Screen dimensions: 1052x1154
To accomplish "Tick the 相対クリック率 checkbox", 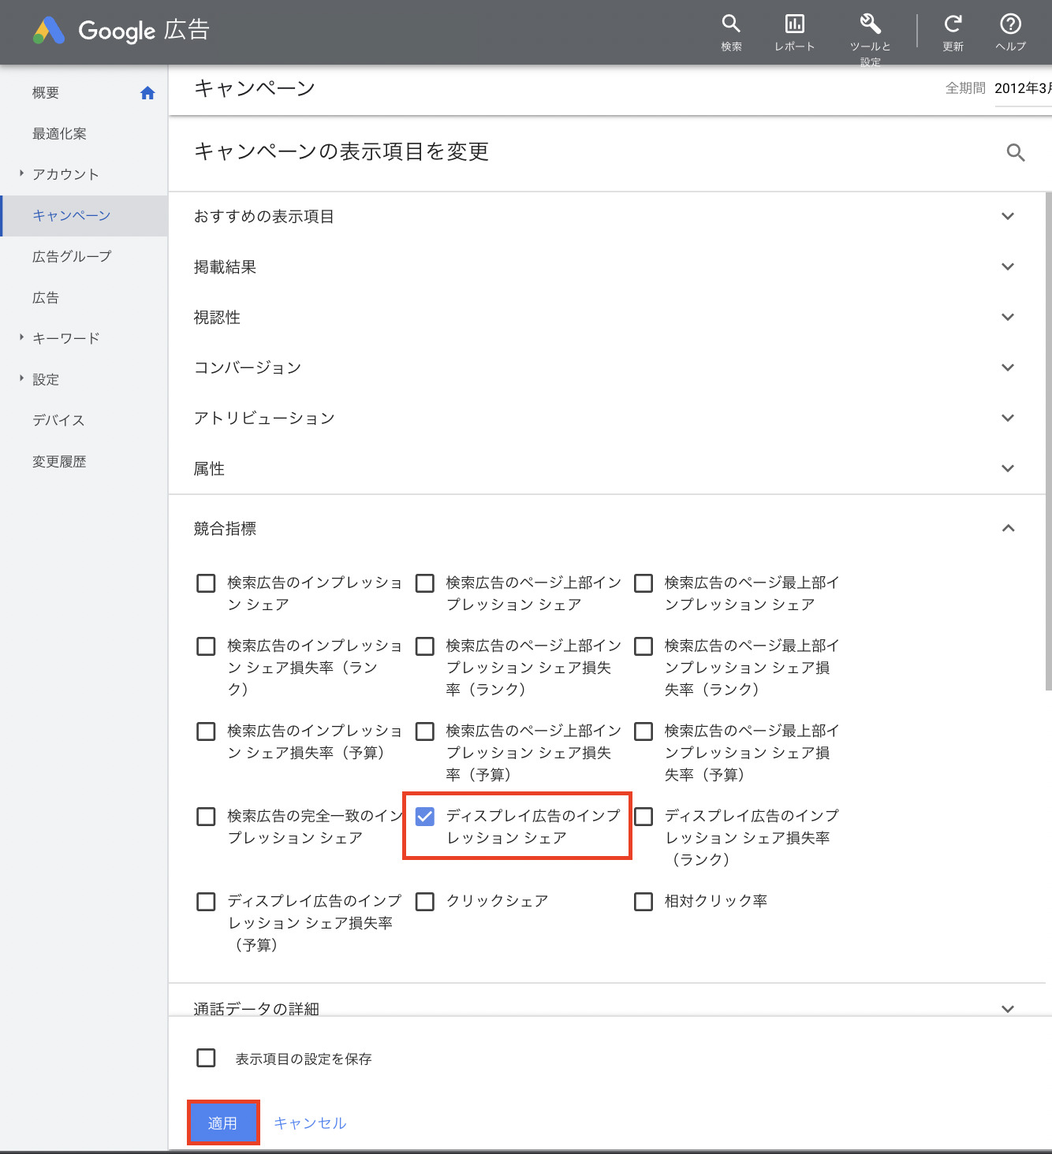I will click(644, 902).
